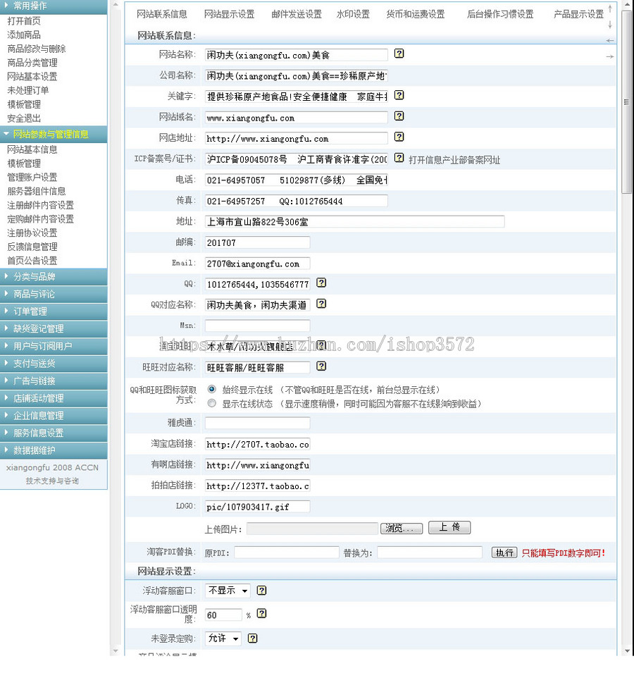Open the help icon beside the QQ field

tap(321, 283)
